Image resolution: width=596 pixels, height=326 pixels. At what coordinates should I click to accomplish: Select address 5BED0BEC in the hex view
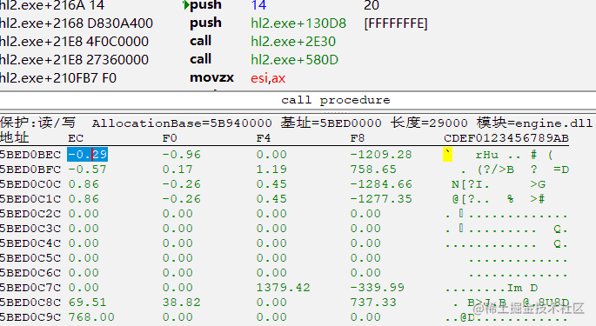click(30, 155)
